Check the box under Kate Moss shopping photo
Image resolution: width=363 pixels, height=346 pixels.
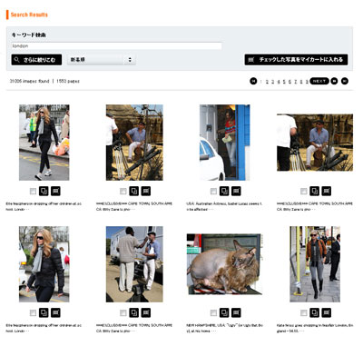tap(304, 312)
